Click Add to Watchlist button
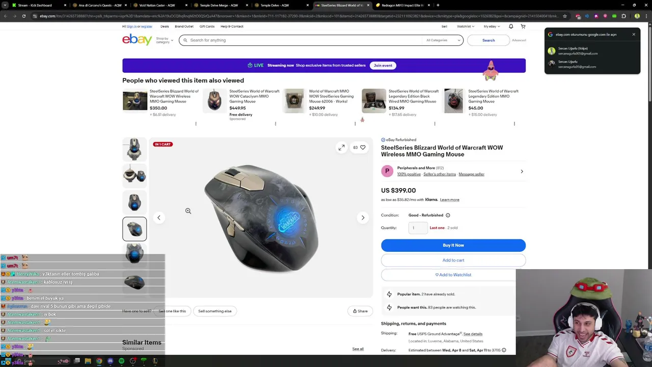The width and height of the screenshot is (652, 367). point(453,275)
